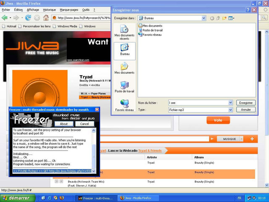Viewport: 269px width, 202px height.
Task: Open the Fichier menu
Action: click(6, 10)
